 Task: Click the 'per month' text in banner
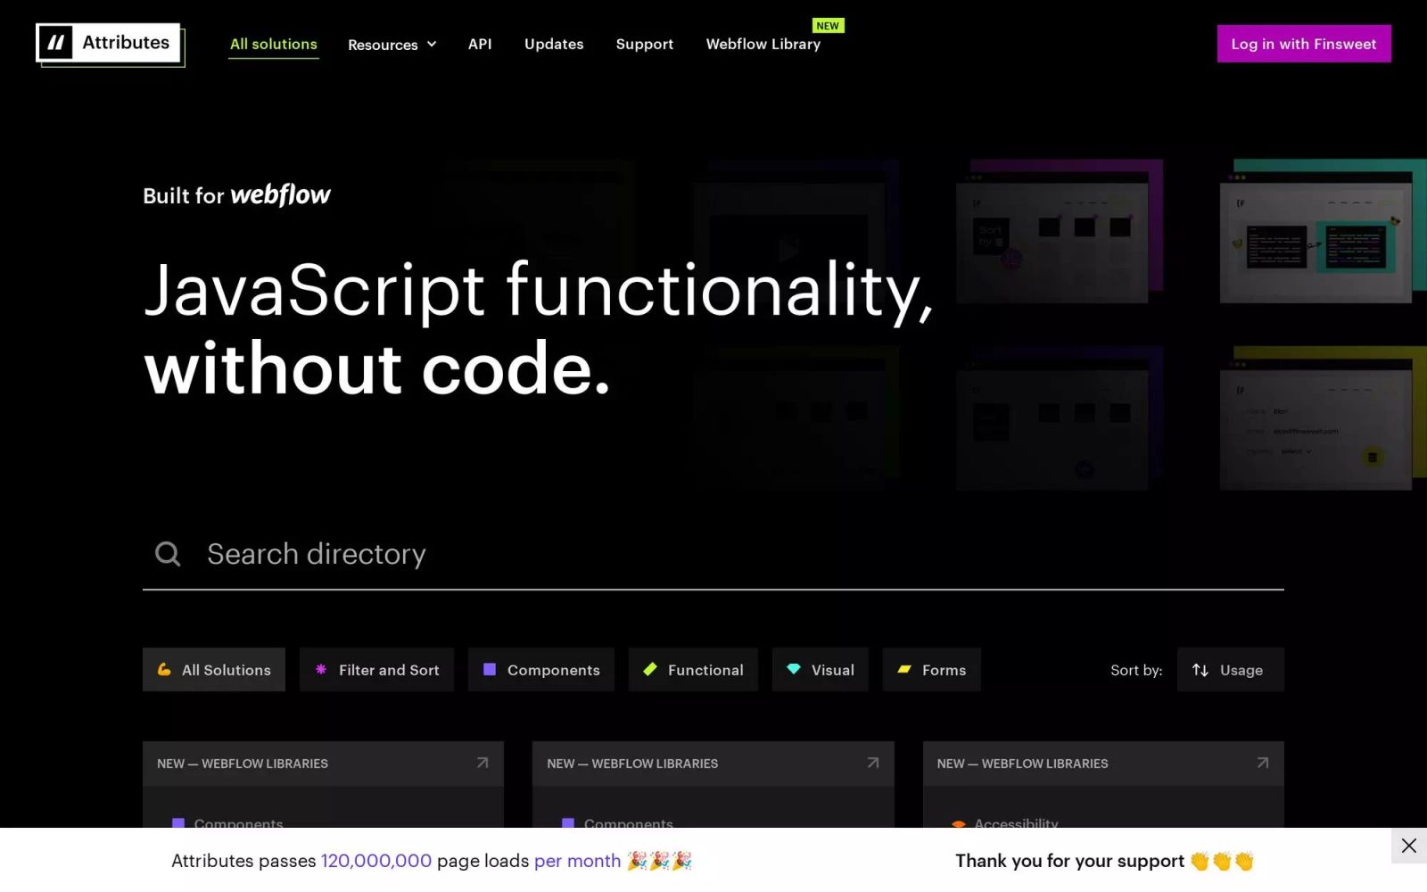click(x=577, y=861)
